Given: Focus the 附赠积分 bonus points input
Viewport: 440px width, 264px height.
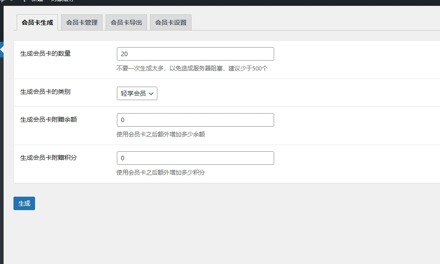Looking at the screenshot, I should click(x=195, y=158).
